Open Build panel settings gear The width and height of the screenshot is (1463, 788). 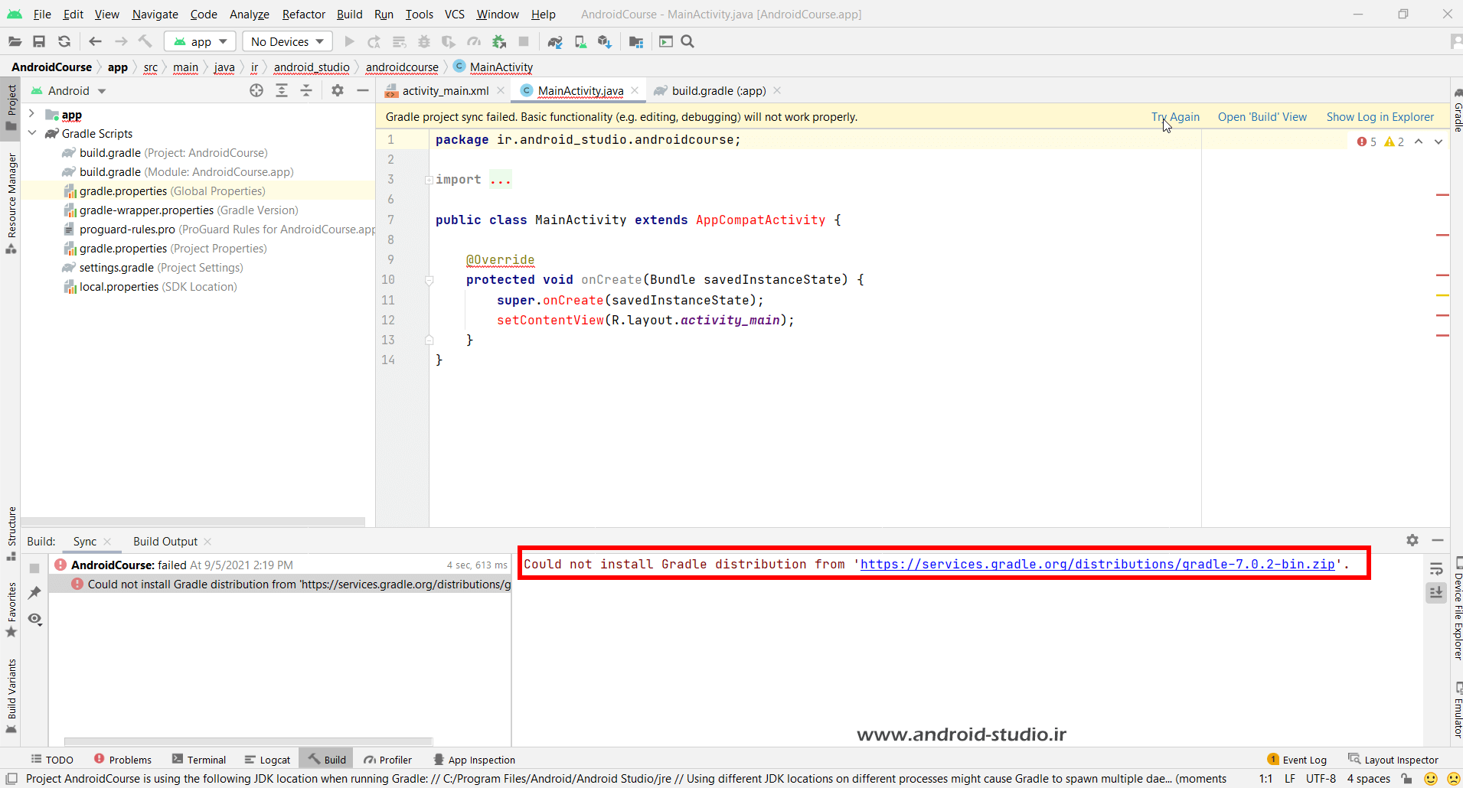click(x=1412, y=541)
